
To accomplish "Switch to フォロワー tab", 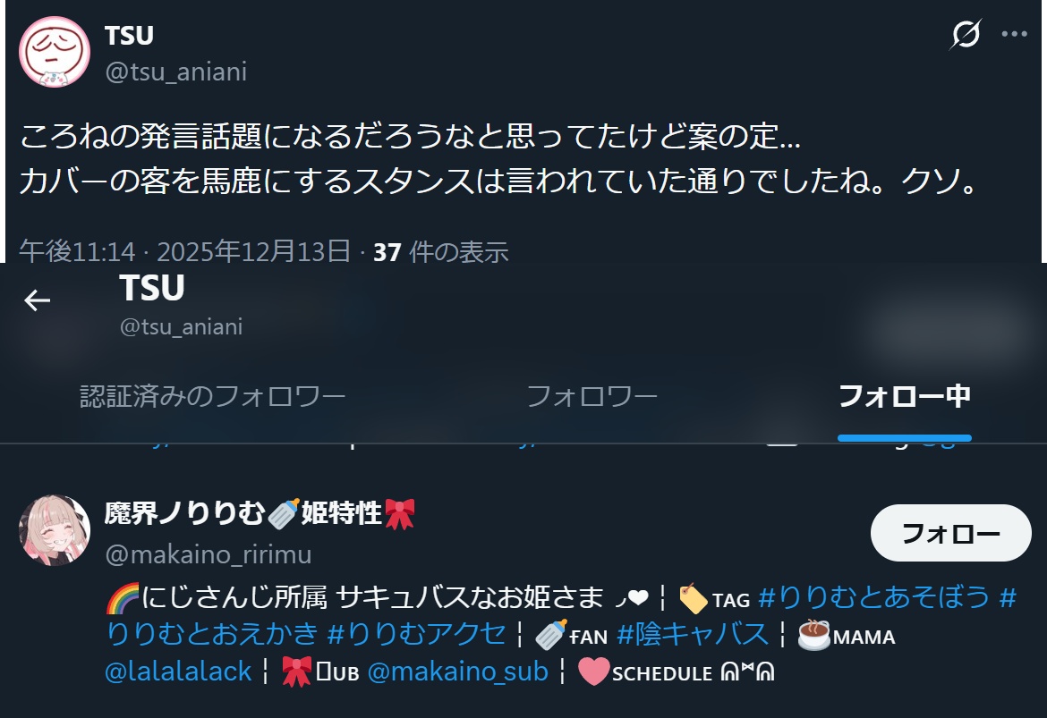I will (x=592, y=396).
